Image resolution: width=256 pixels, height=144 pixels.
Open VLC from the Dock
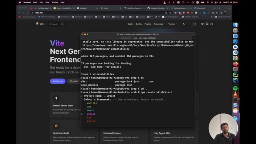pyautogui.click(x=235, y=94)
